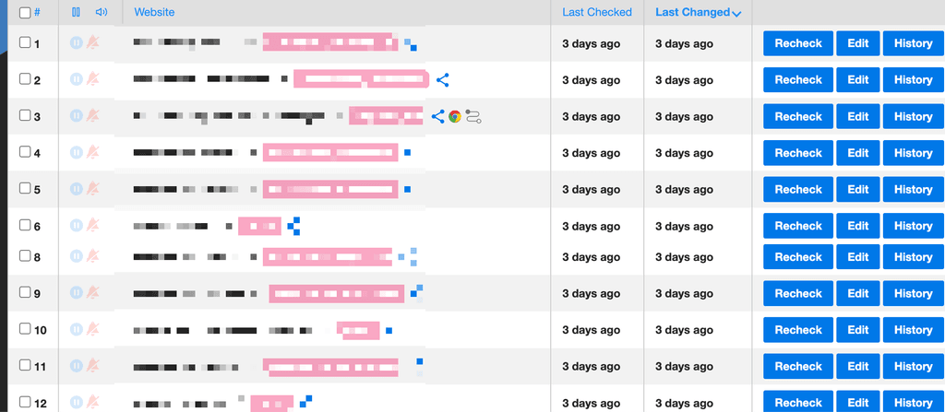Click the browser steps icon in row 3
Image resolution: width=945 pixels, height=412 pixels.
pos(473,117)
